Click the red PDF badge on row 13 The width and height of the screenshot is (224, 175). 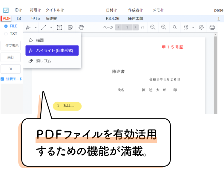tap(6, 19)
